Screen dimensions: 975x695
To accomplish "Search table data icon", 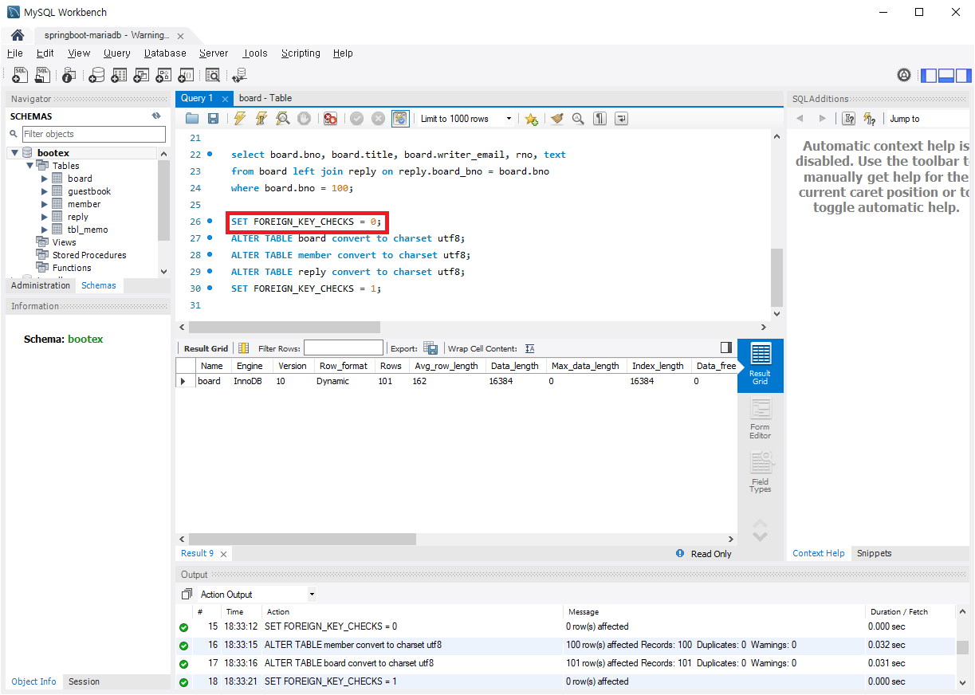I will tap(213, 75).
